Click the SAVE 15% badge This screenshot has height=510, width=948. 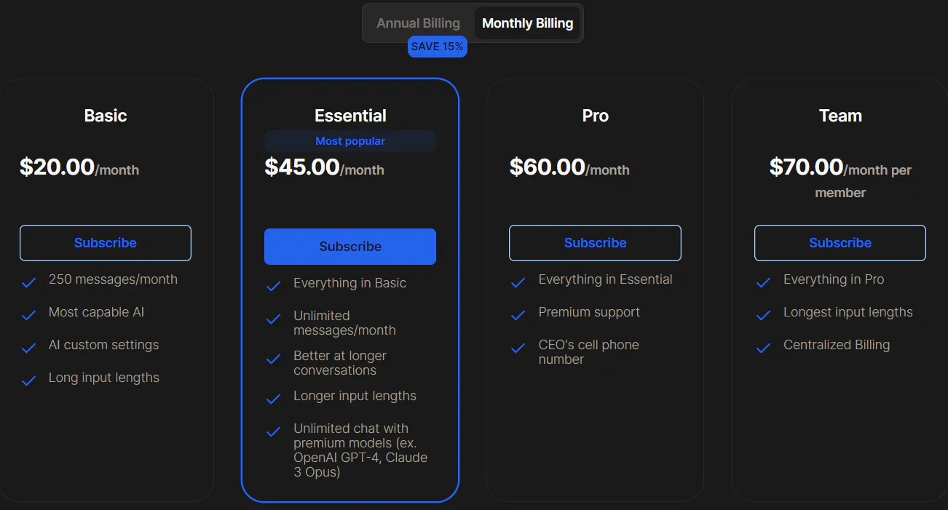[x=437, y=47]
